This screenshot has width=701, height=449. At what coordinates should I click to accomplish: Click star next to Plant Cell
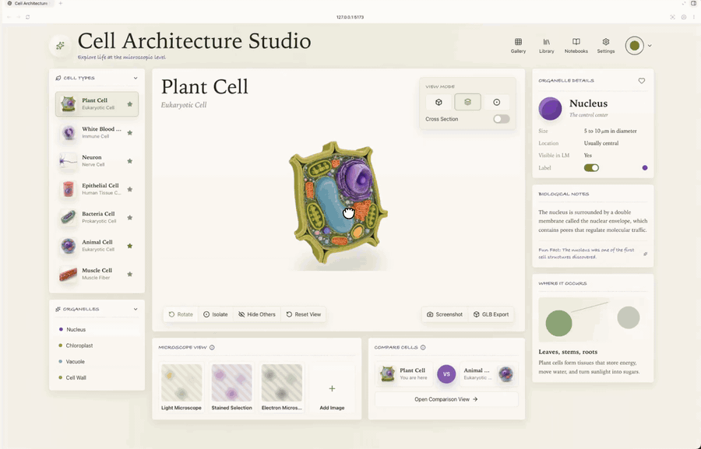coord(129,104)
